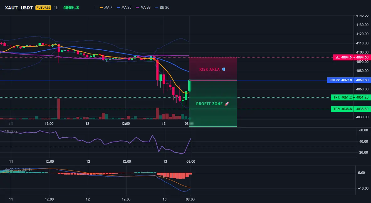Click the rocket icon next to PROFIT ZONE

[x=227, y=104]
